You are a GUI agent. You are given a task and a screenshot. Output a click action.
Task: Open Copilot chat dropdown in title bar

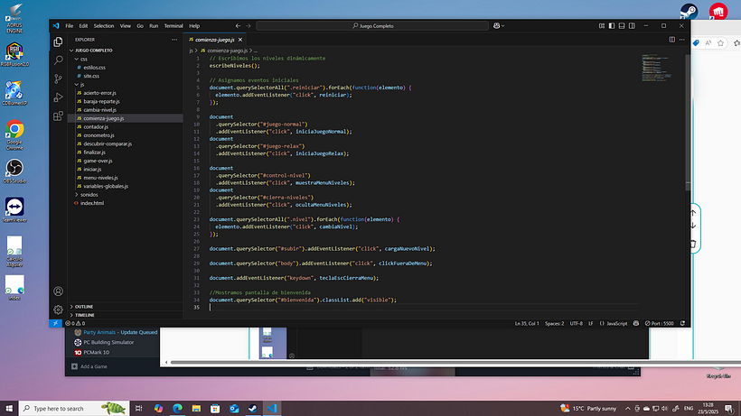click(499, 26)
